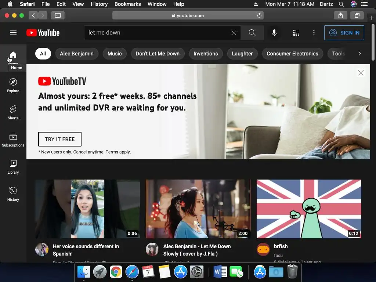This screenshot has width=376, height=282.
Task: Click the SIGN IN button
Action: pyautogui.click(x=344, y=33)
